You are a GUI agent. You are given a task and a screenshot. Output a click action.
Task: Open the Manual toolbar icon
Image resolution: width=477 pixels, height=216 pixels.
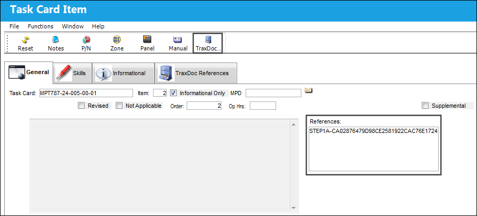tap(178, 43)
